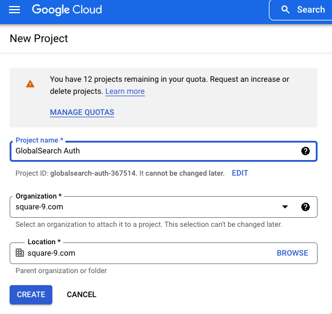This screenshot has height=314, width=332.
Task: Click the Search box in header
Action: click(x=301, y=10)
